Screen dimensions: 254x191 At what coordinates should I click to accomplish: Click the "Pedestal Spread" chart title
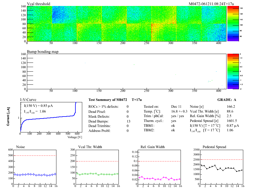(x=214, y=147)
